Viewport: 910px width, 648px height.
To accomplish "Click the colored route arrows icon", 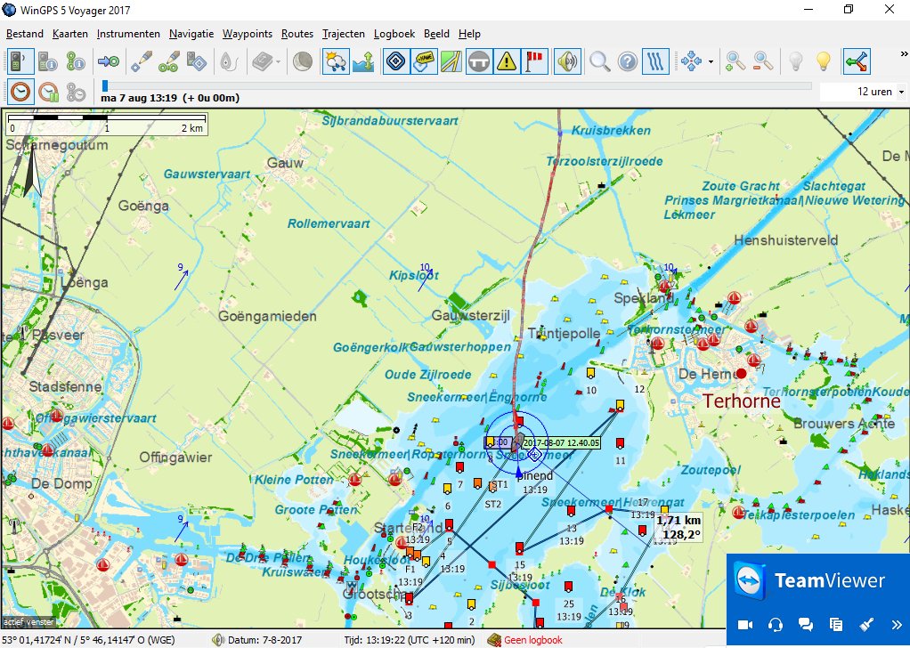I will (x=857, y=61).
